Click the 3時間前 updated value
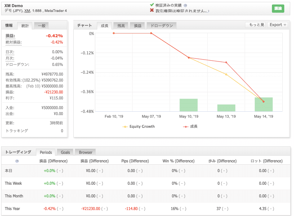The image size is (294, 216). [56, 123]
